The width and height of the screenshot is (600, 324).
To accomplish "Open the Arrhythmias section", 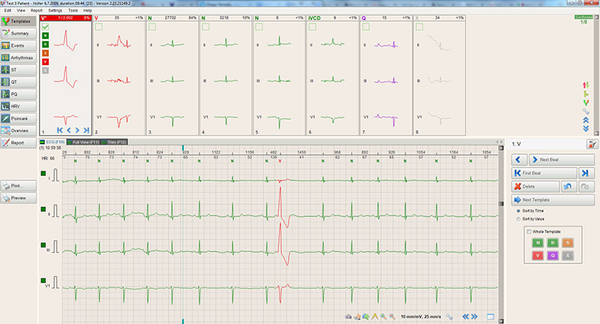I will coord(18,58).
